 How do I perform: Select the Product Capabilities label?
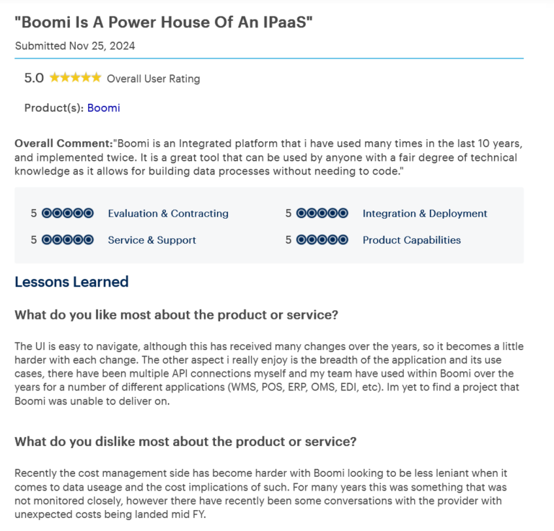412,240
